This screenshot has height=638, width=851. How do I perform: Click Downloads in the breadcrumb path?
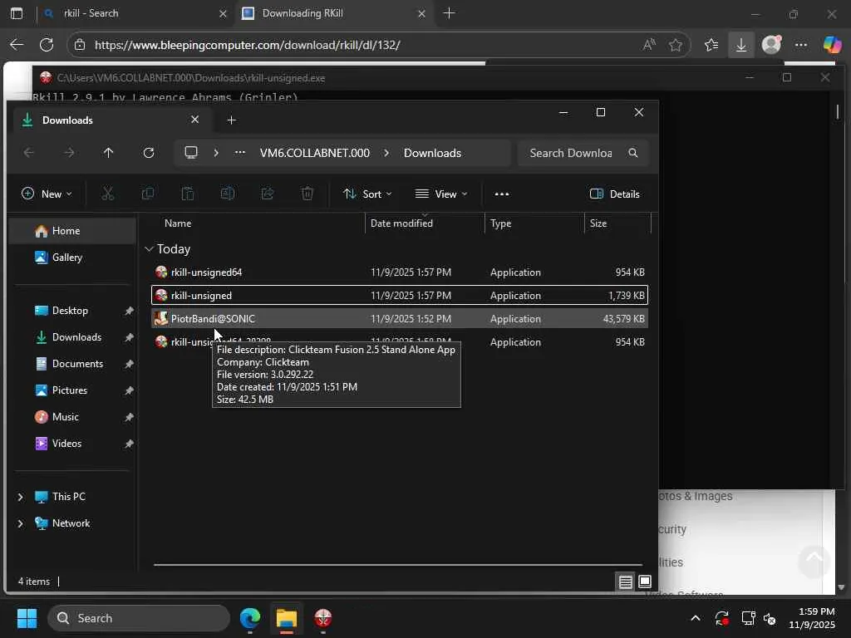[432, 153]
